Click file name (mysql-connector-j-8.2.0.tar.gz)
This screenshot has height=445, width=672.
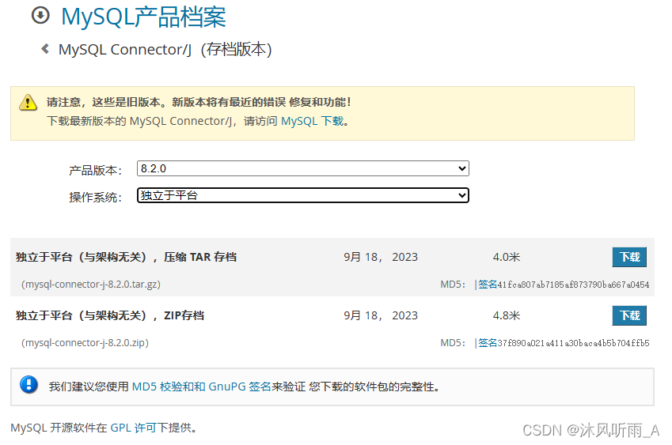pos(91,284)
